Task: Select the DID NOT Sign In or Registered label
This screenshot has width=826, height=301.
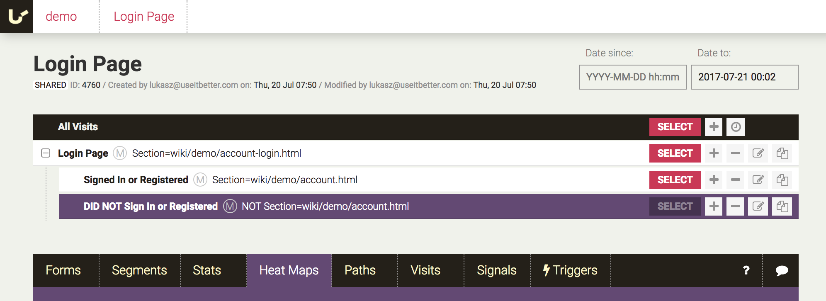Action: coord(151,206)
